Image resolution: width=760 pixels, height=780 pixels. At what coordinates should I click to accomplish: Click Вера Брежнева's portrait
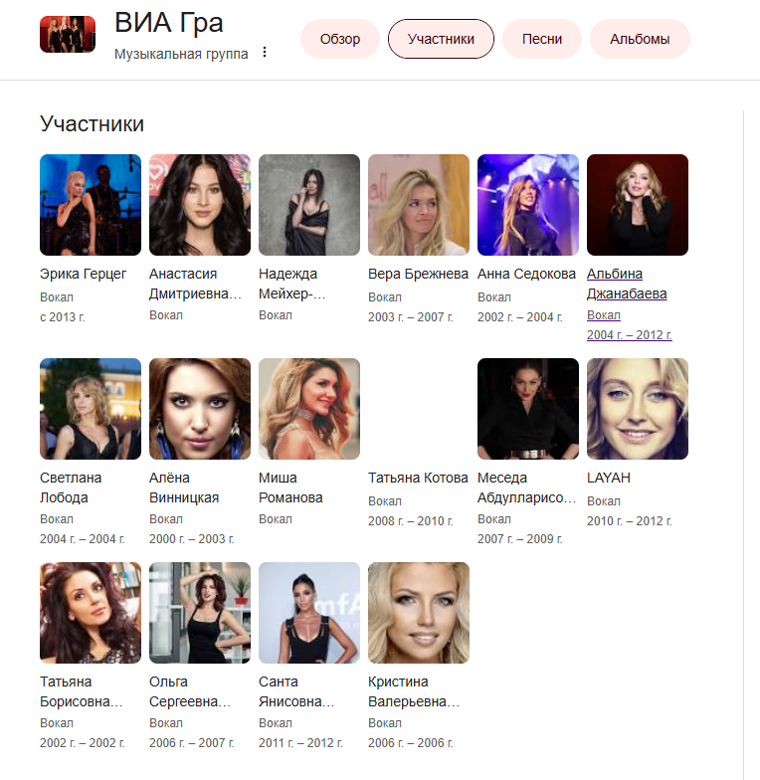tap(419, 205)
